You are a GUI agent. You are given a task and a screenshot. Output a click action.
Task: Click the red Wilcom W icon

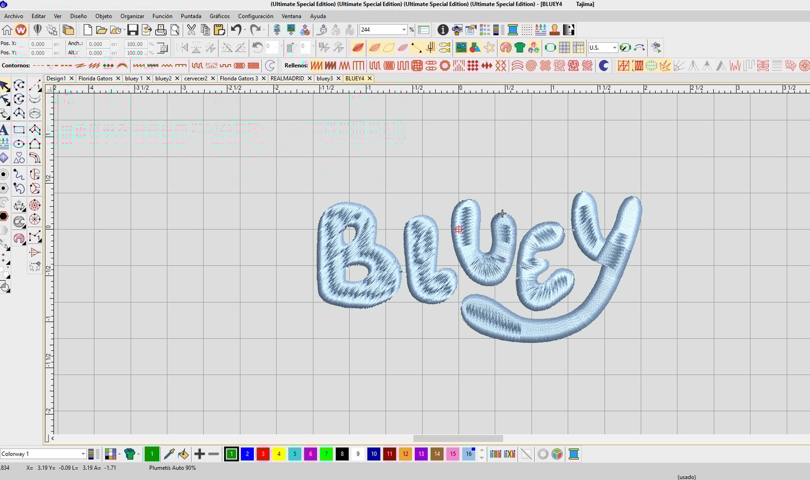click(21, 30)
